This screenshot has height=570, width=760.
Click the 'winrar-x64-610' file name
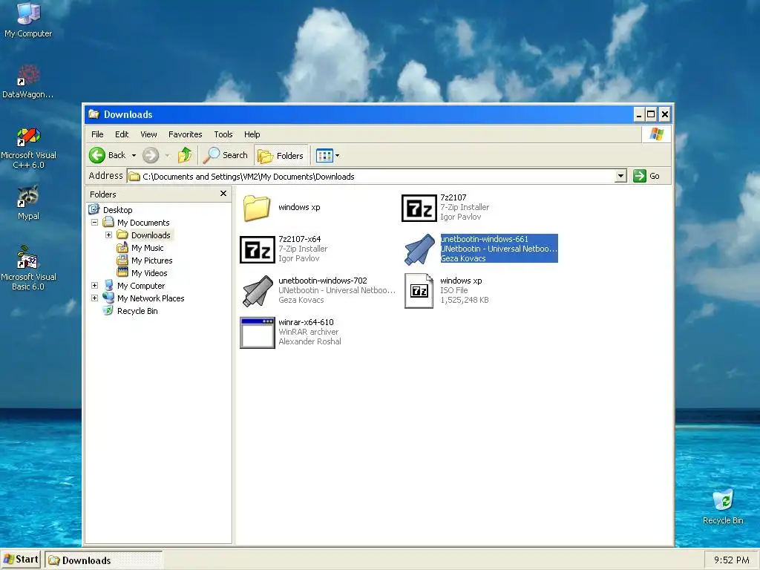tap(306, 322)
